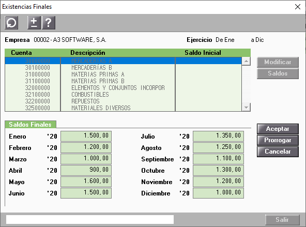Click description MATERIALES DIVERSOS
The image size is (306, 227).
[x=101, y=108]
